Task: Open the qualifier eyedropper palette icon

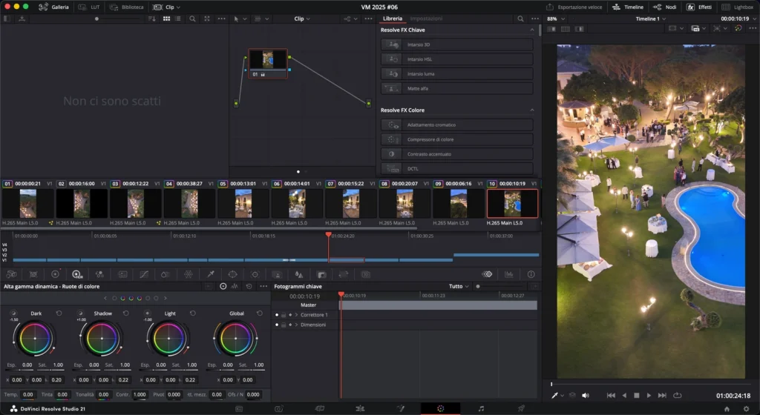Action: [211, 274]
